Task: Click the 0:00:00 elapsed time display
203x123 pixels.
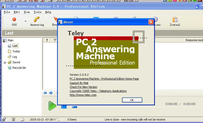Action: [x=171, y=104]
